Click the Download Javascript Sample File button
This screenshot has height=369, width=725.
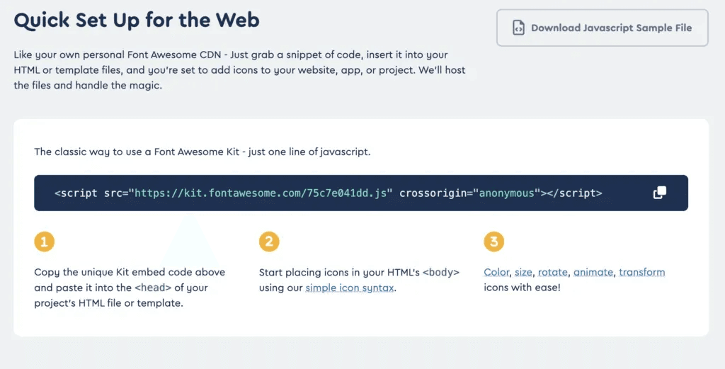coord(602,28)
